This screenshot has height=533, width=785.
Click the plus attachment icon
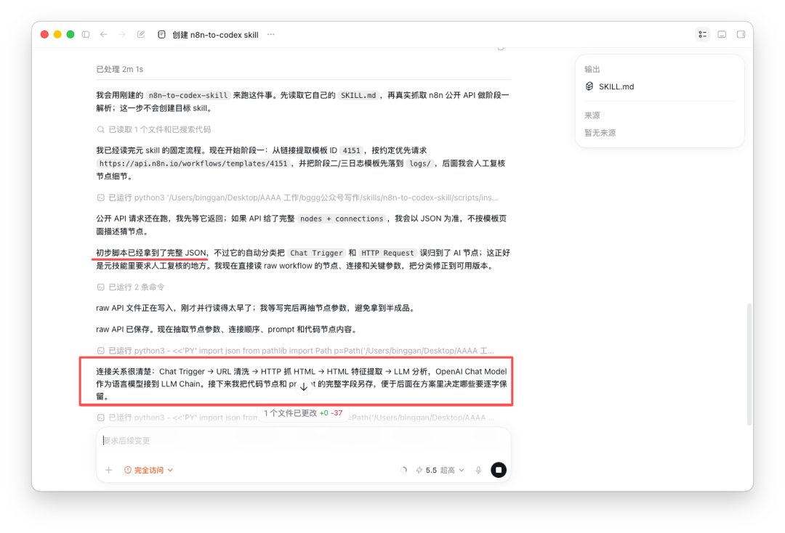click(108, 470)
